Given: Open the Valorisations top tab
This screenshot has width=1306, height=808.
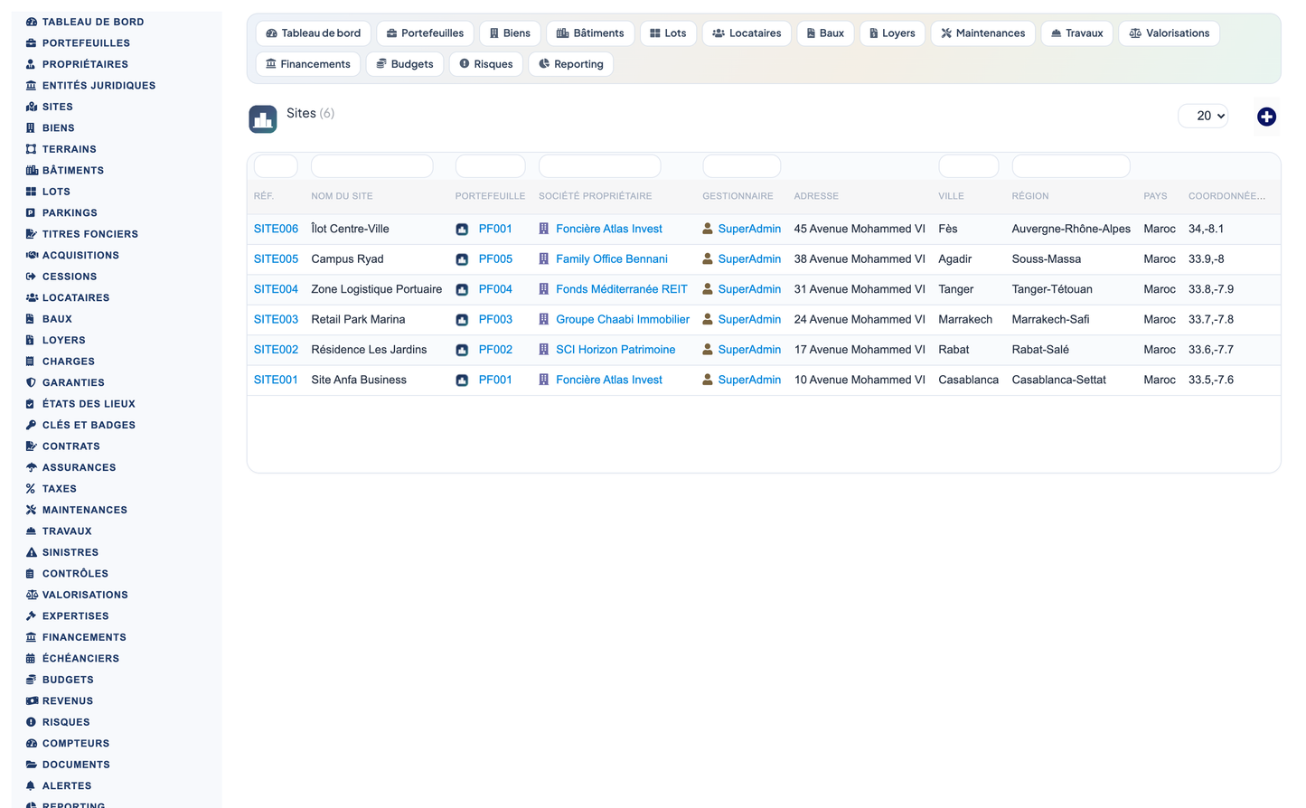Looking at the screenshot, I should pyautogui.click(x=1169, y=33).
